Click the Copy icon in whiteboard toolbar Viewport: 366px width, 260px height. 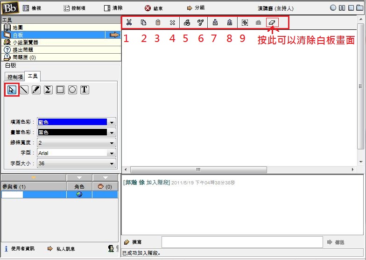click(143, 22)
